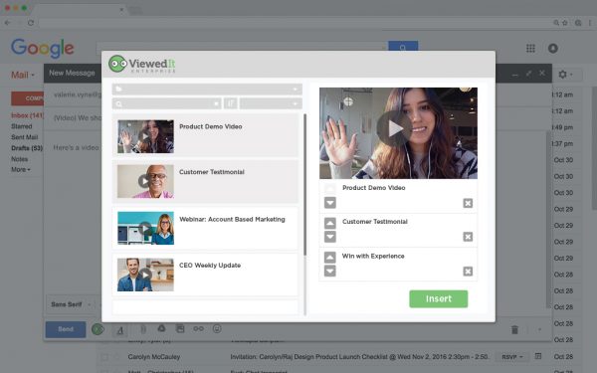Move Customer Testimonial up in playlist

[330, 223]
